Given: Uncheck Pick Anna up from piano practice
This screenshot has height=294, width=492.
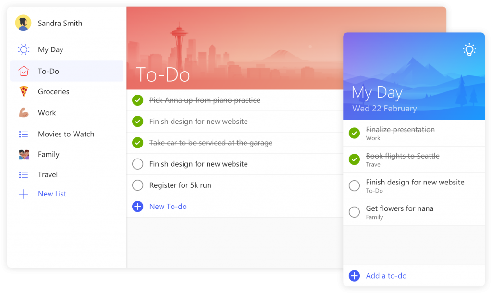Looking at the screenshot, I should pyautogui.click(x=138, y=100).
